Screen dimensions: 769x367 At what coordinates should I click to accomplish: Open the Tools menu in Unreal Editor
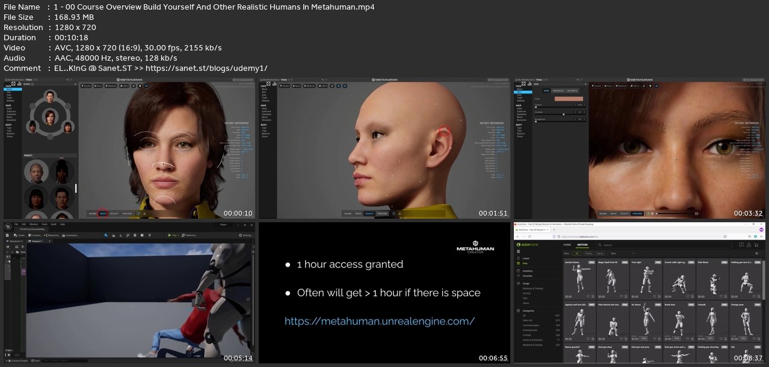point(44,224)
